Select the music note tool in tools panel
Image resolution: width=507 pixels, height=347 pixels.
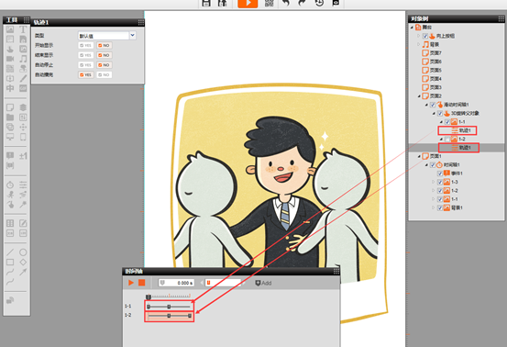click(23, 59)
